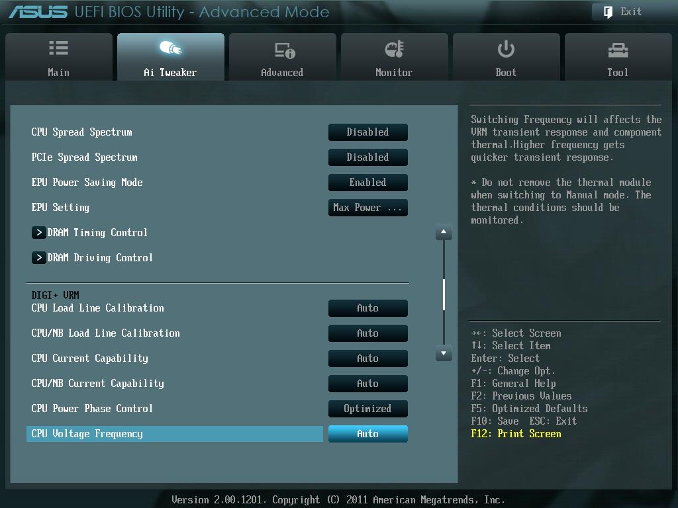Select the CPU Power Phase Control label
This screenshot has width=678, height=508.
click(92, 409)
